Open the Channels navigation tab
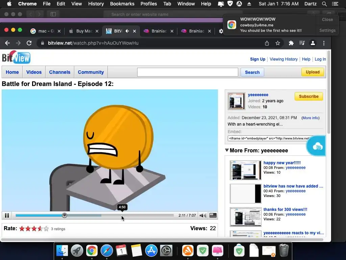This screenshot has height=260, width=346. tap(59, 72)
